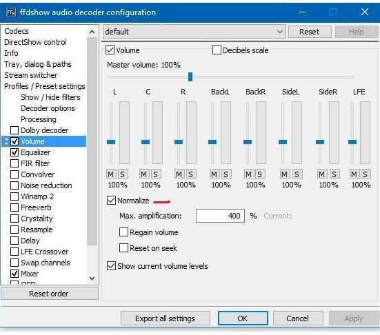Mute the SideL channel with M button
This screenshot has width=380, height=335.
click(x=285, y=174)
